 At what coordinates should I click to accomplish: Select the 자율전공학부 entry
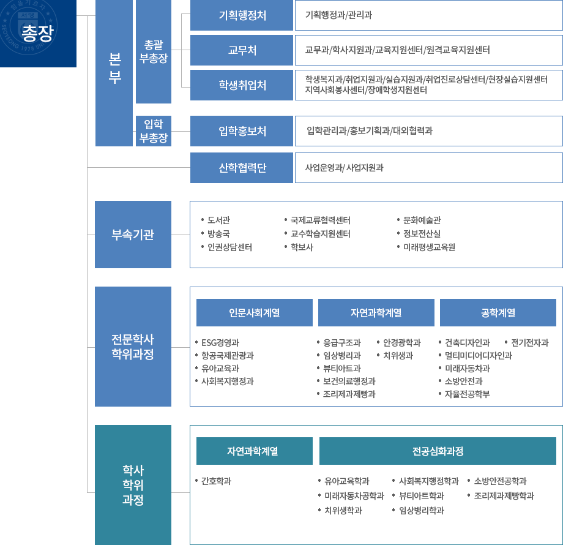468,395
